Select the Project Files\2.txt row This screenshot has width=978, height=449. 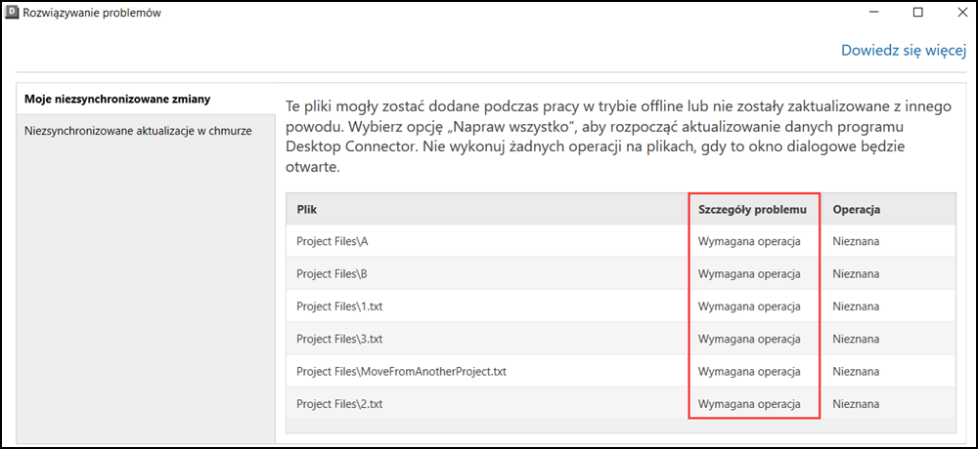coord(621,404)
